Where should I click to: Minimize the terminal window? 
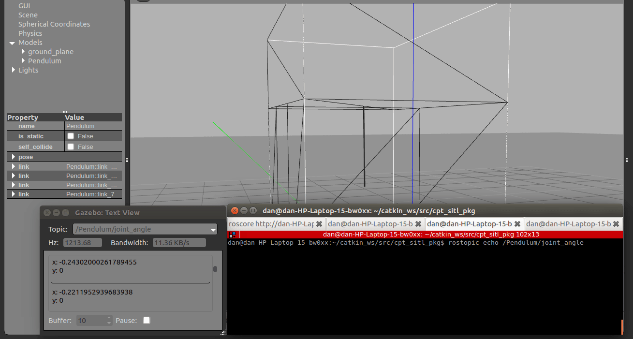pyautogui.click(x=244, y=210)
